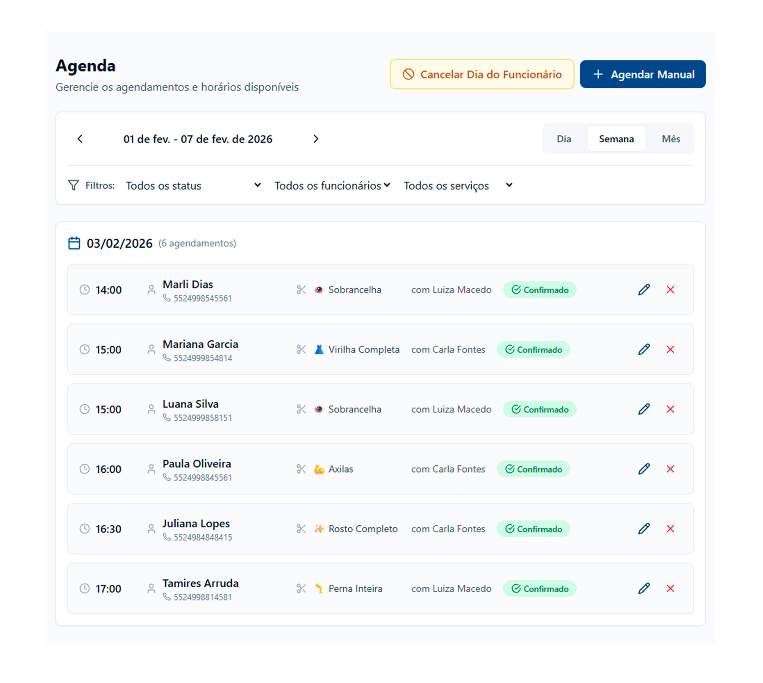Edit Marli Dias appointment with pencil icon
This screenshot has width=763, height=683.
pyautogui.click(x=644, y=290)
